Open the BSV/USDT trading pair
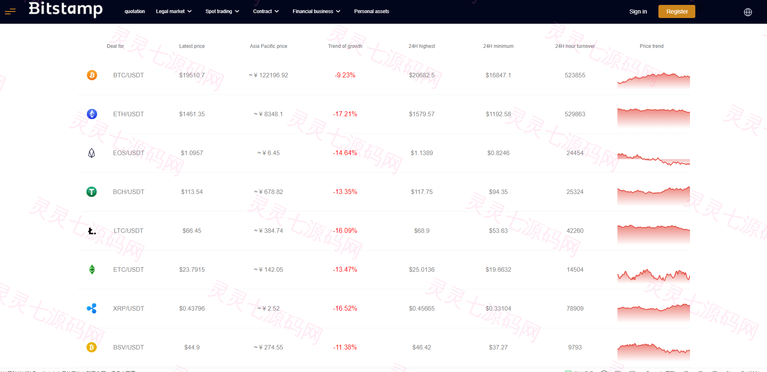Image resolution: width=767 pixels, height=372 pixels. tap(129, 347)
